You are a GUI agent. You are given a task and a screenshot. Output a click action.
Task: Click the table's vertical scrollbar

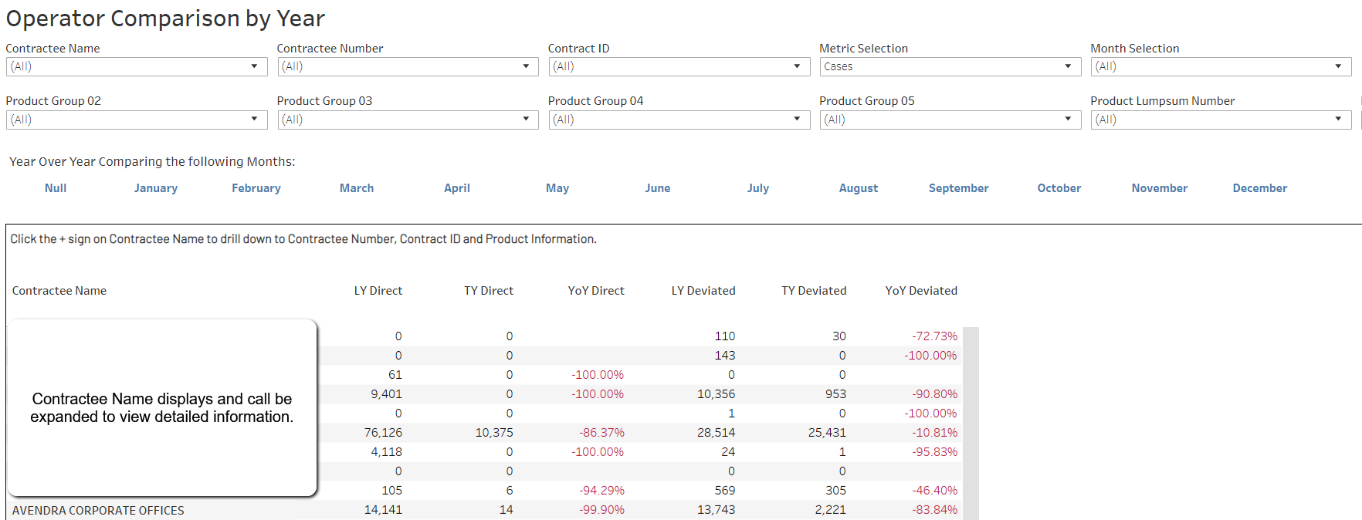tap(971, 423)
